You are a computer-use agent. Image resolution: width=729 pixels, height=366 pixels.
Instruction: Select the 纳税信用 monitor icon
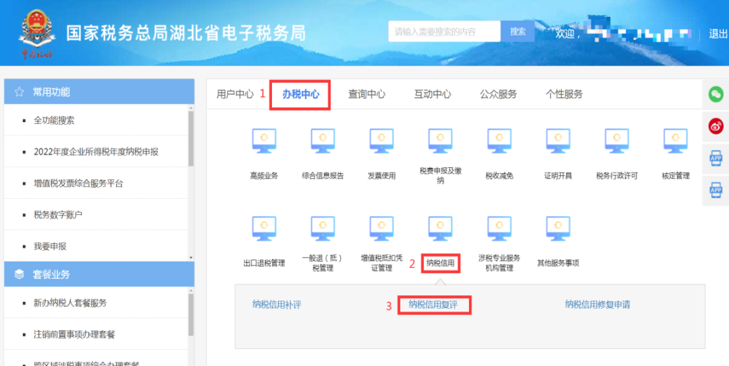pos(440,228)
